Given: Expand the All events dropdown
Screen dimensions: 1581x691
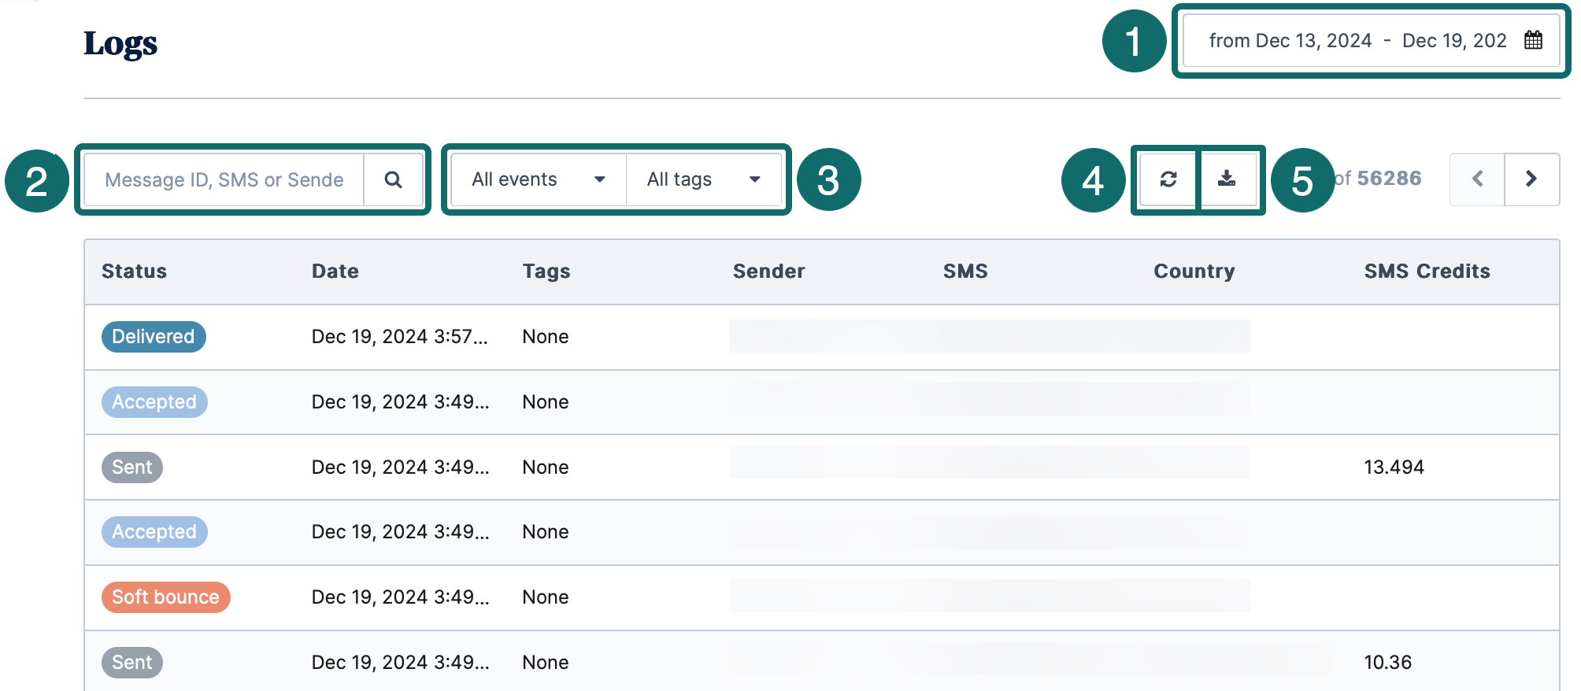Looking at the screenshot, I should pyautogui.click(x=539, y=180).
